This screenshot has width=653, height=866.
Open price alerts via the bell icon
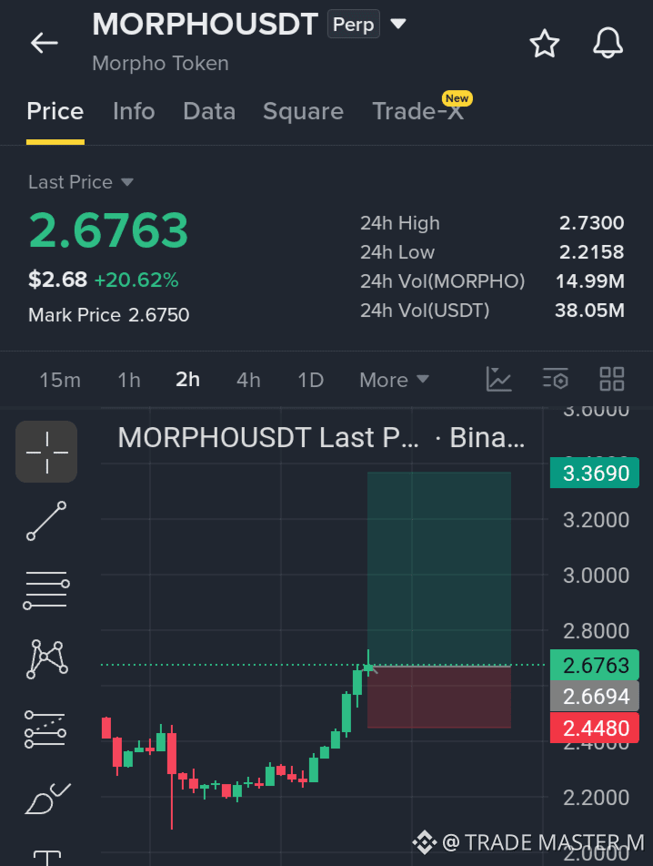coord(608,43)
